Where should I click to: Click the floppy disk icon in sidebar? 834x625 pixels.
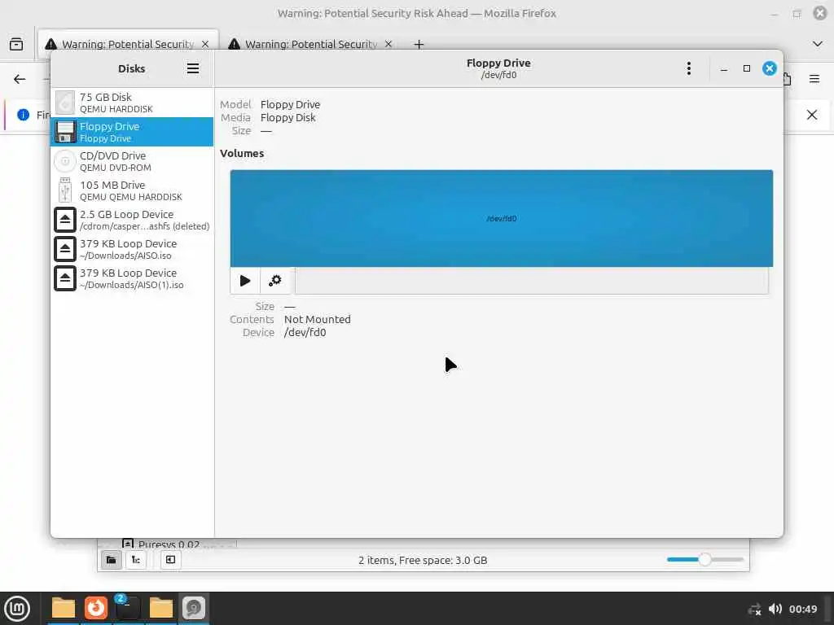(x=65, y=132)
